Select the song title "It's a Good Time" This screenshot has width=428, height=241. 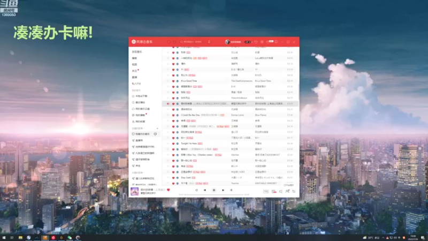click(x=189, y=81)
